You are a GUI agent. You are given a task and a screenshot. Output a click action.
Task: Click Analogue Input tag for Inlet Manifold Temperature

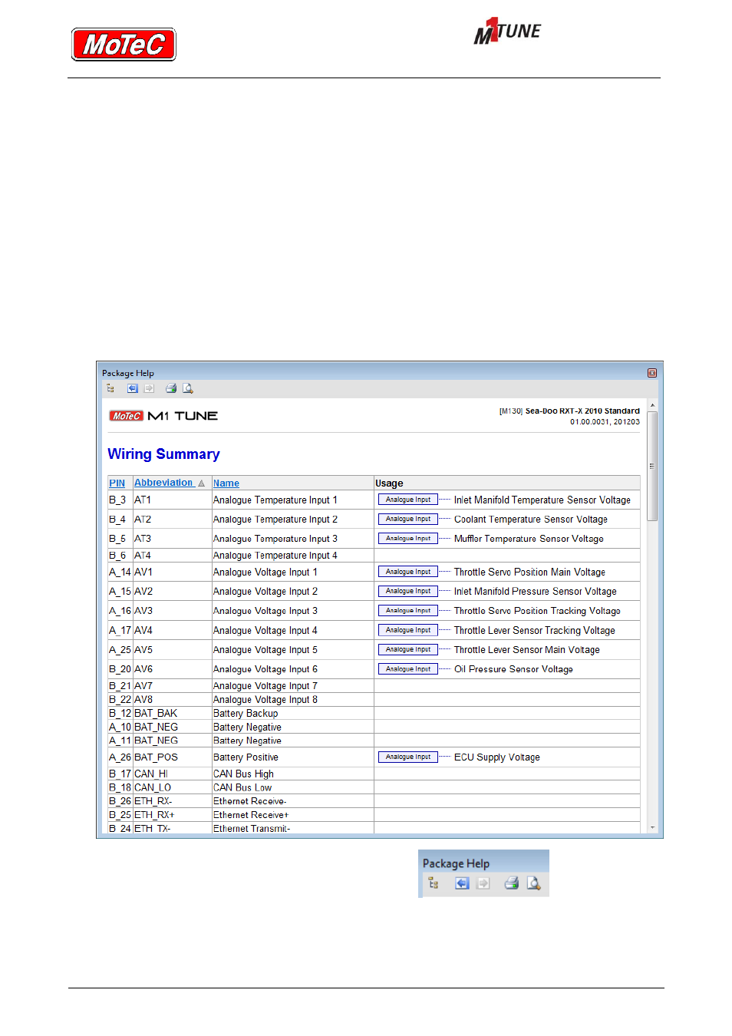click(x=408, y=500)
